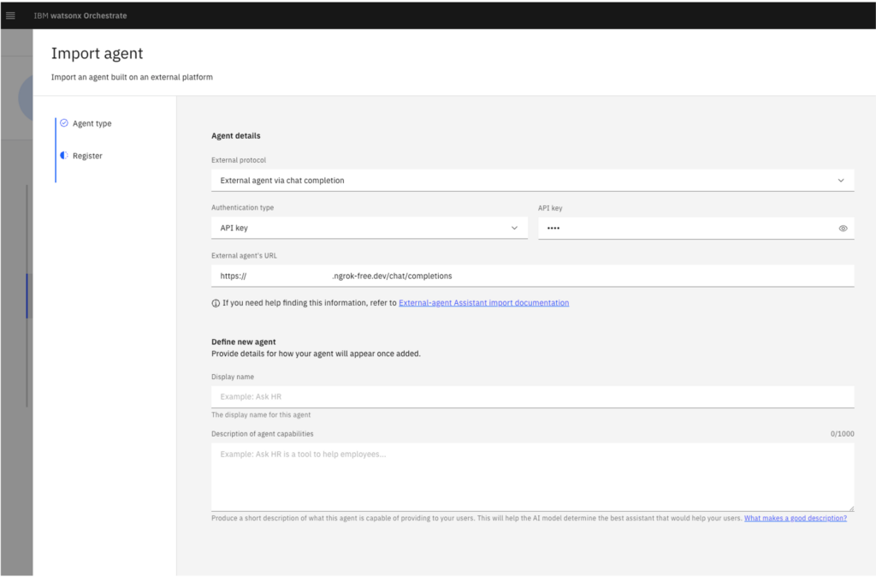
Task: Focus the Display name input
Action: click(532, 396)
